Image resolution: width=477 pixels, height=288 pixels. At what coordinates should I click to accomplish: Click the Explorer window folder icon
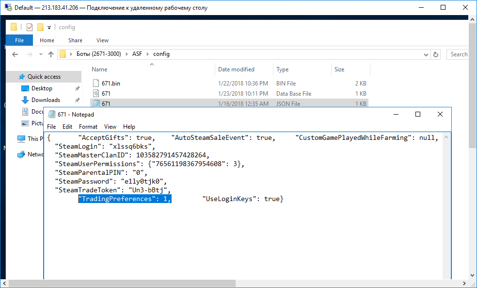point(14,27)
